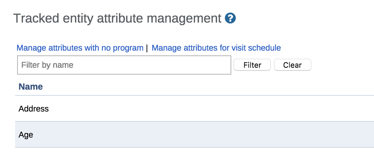Click the Name header of attribute table
Viewport: 374px width, 156px height.
[31, 87]
